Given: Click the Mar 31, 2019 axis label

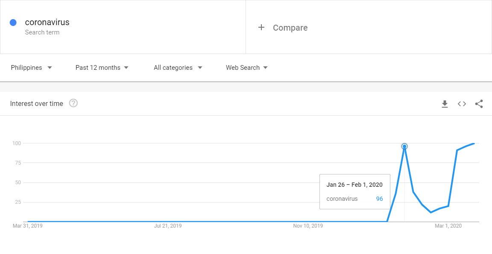Looking at the screenshot, I should [28, 226].
